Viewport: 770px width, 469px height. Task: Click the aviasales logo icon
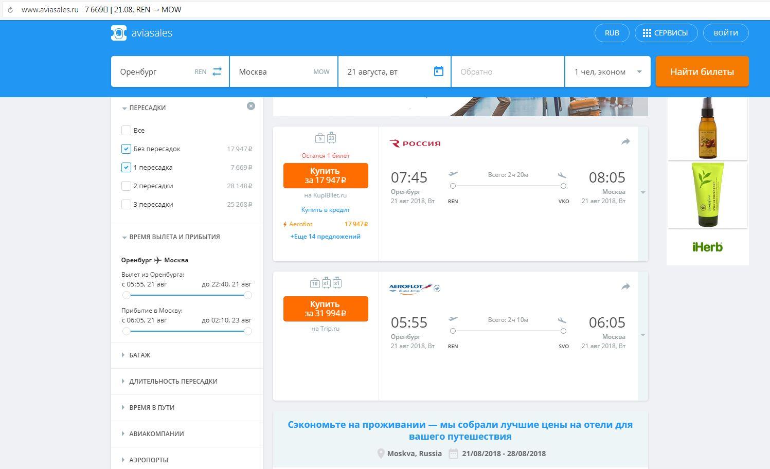(119, 33)
